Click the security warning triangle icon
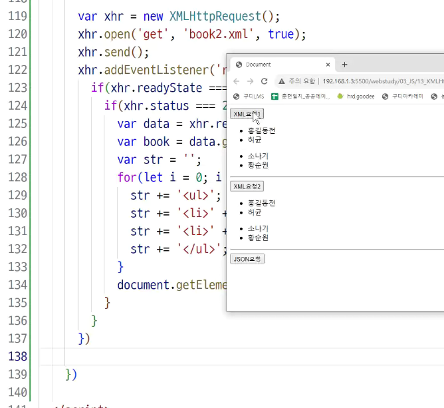This screenshot has width=444, height=408. pos(281,82)
